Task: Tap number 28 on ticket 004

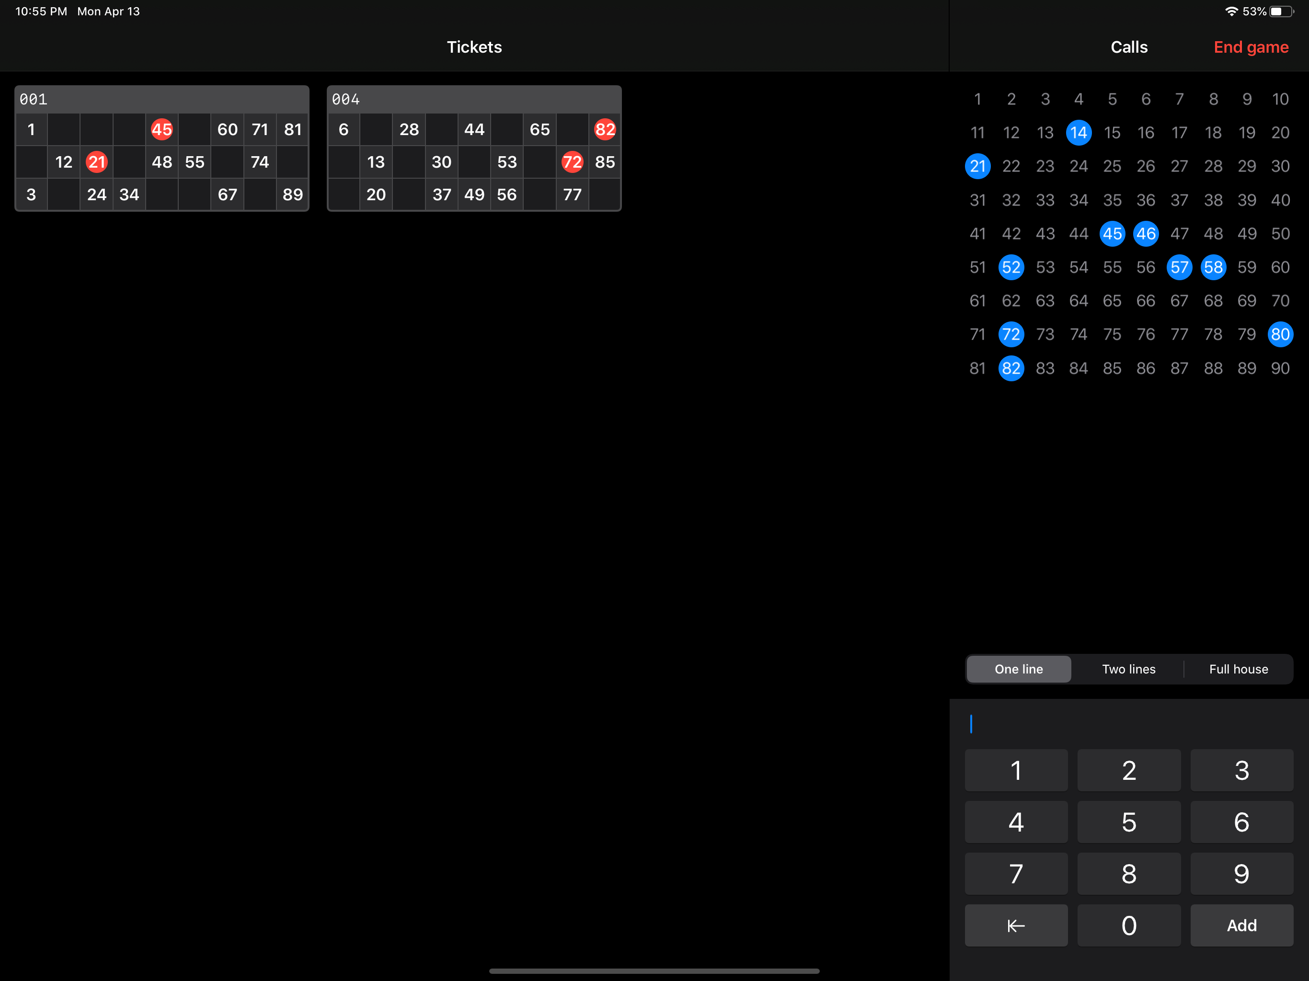Action: [409, 129]
